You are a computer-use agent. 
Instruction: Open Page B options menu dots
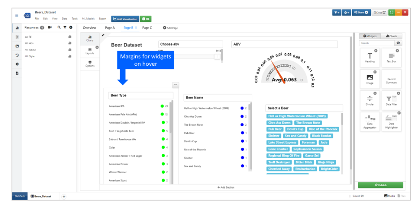(x=136, y=28)
